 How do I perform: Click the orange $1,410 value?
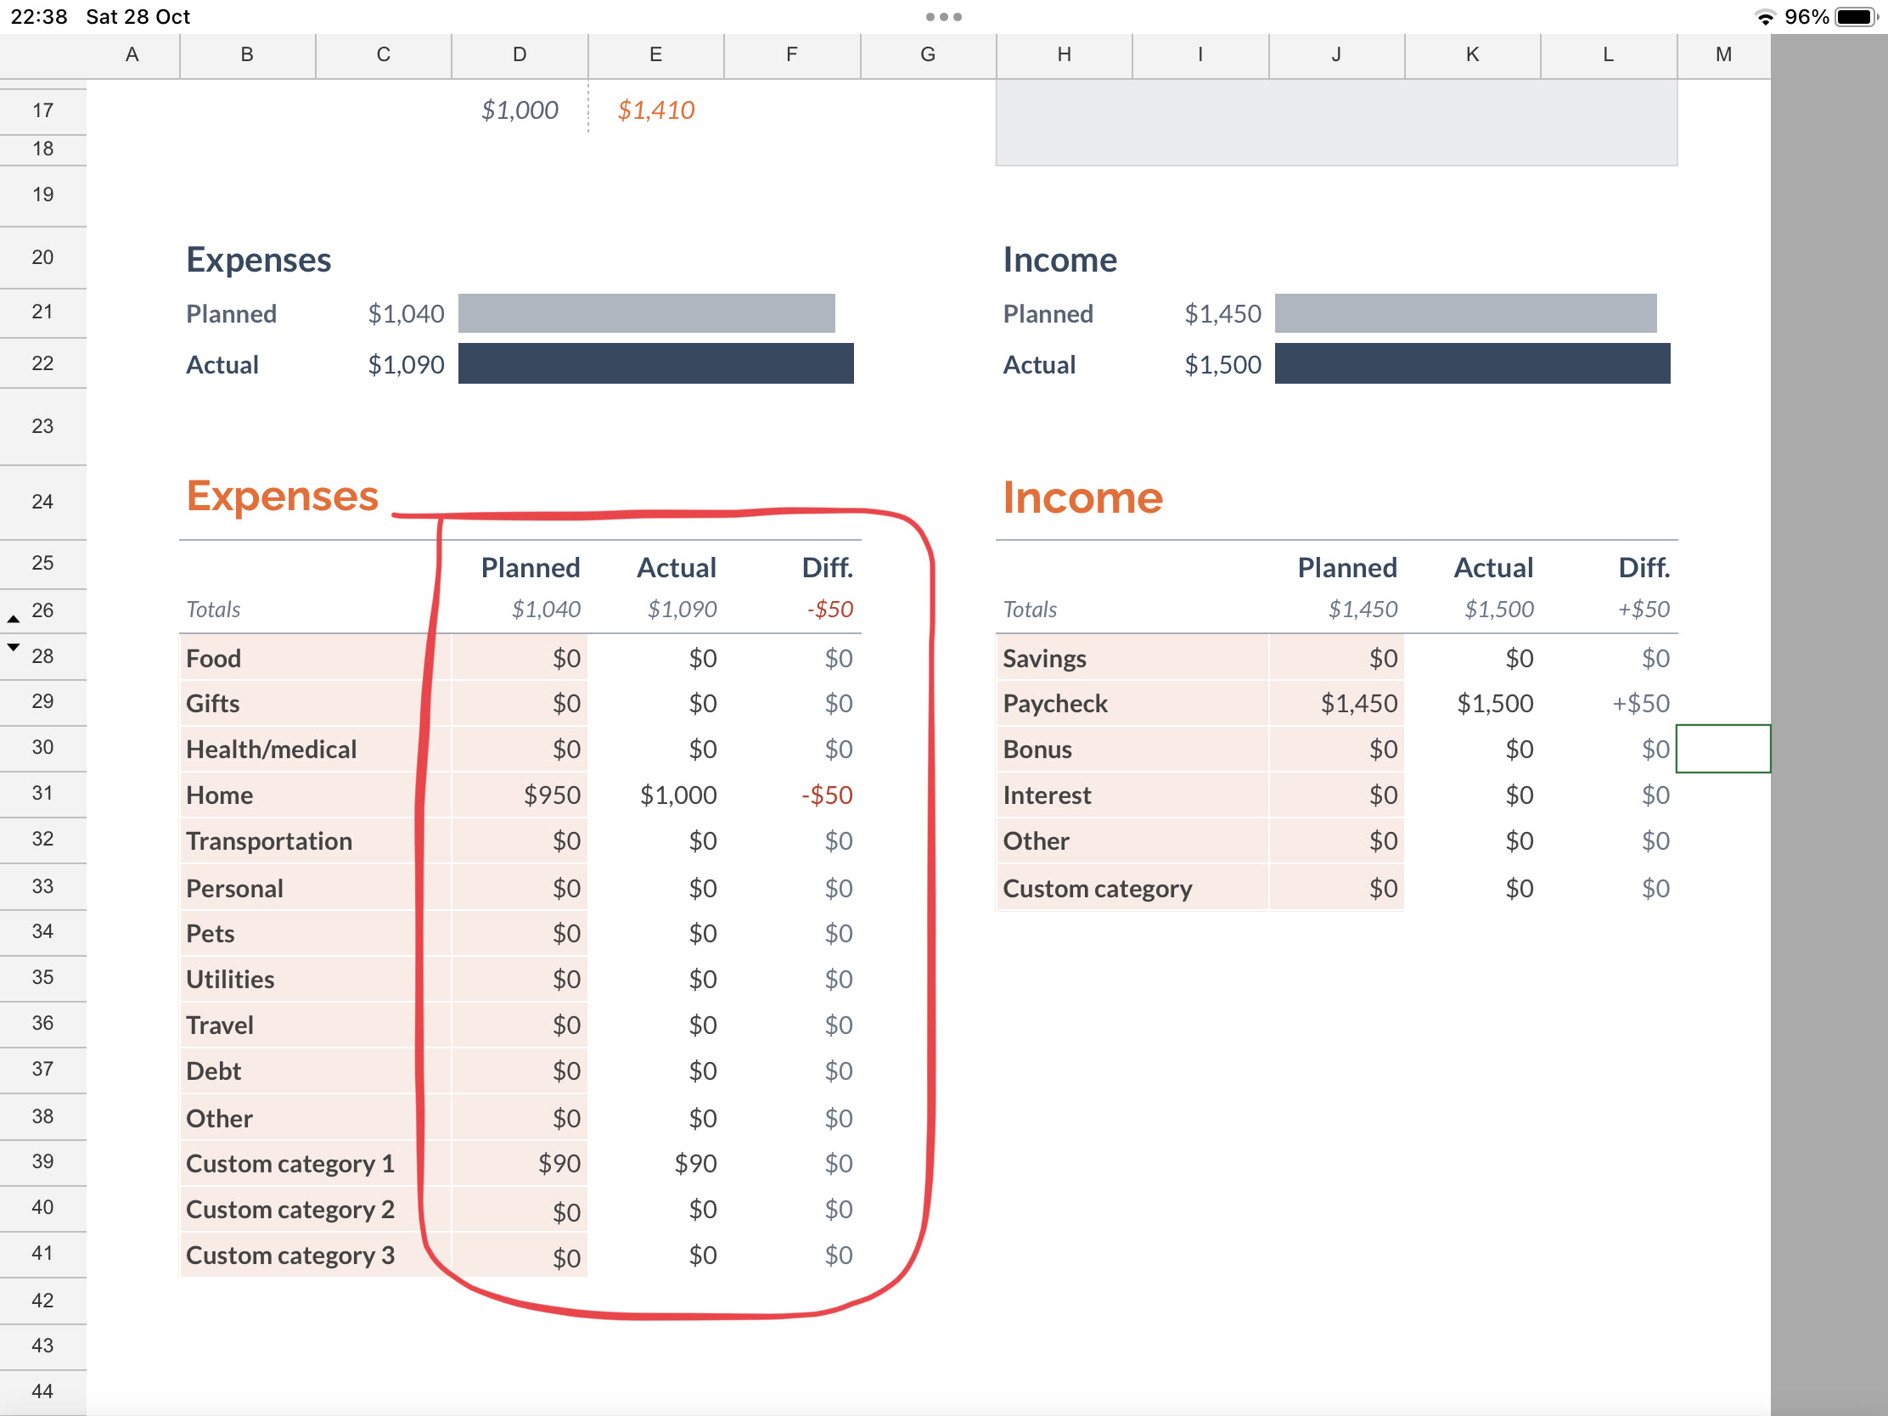(655, 110)
